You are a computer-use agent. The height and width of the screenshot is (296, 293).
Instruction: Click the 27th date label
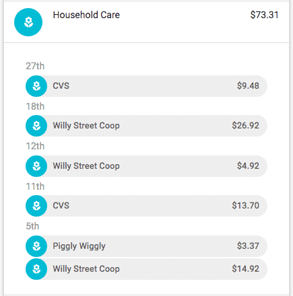pos(35,66)
